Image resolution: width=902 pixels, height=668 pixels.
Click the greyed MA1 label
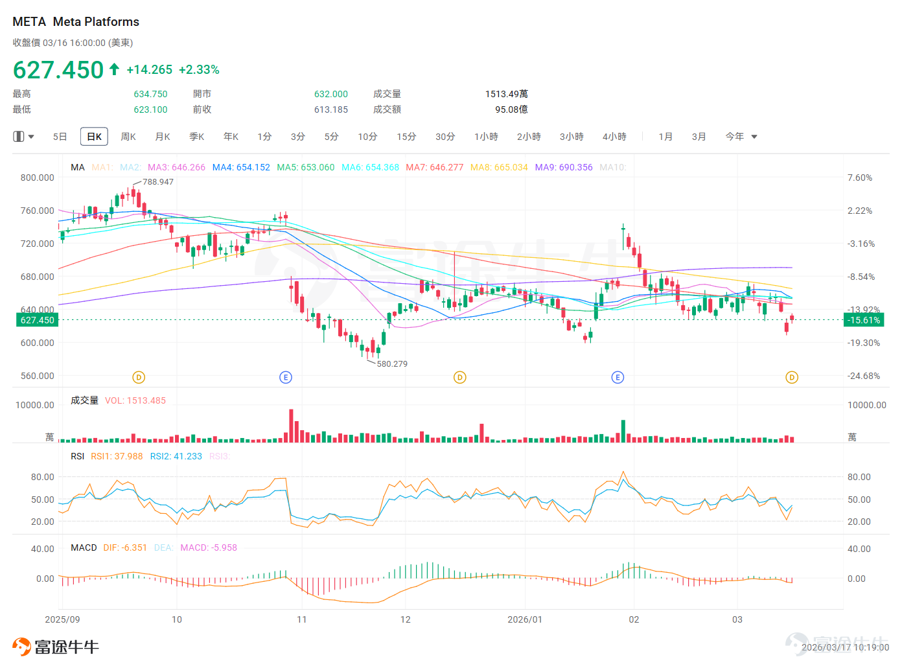(x=102, y=167)
